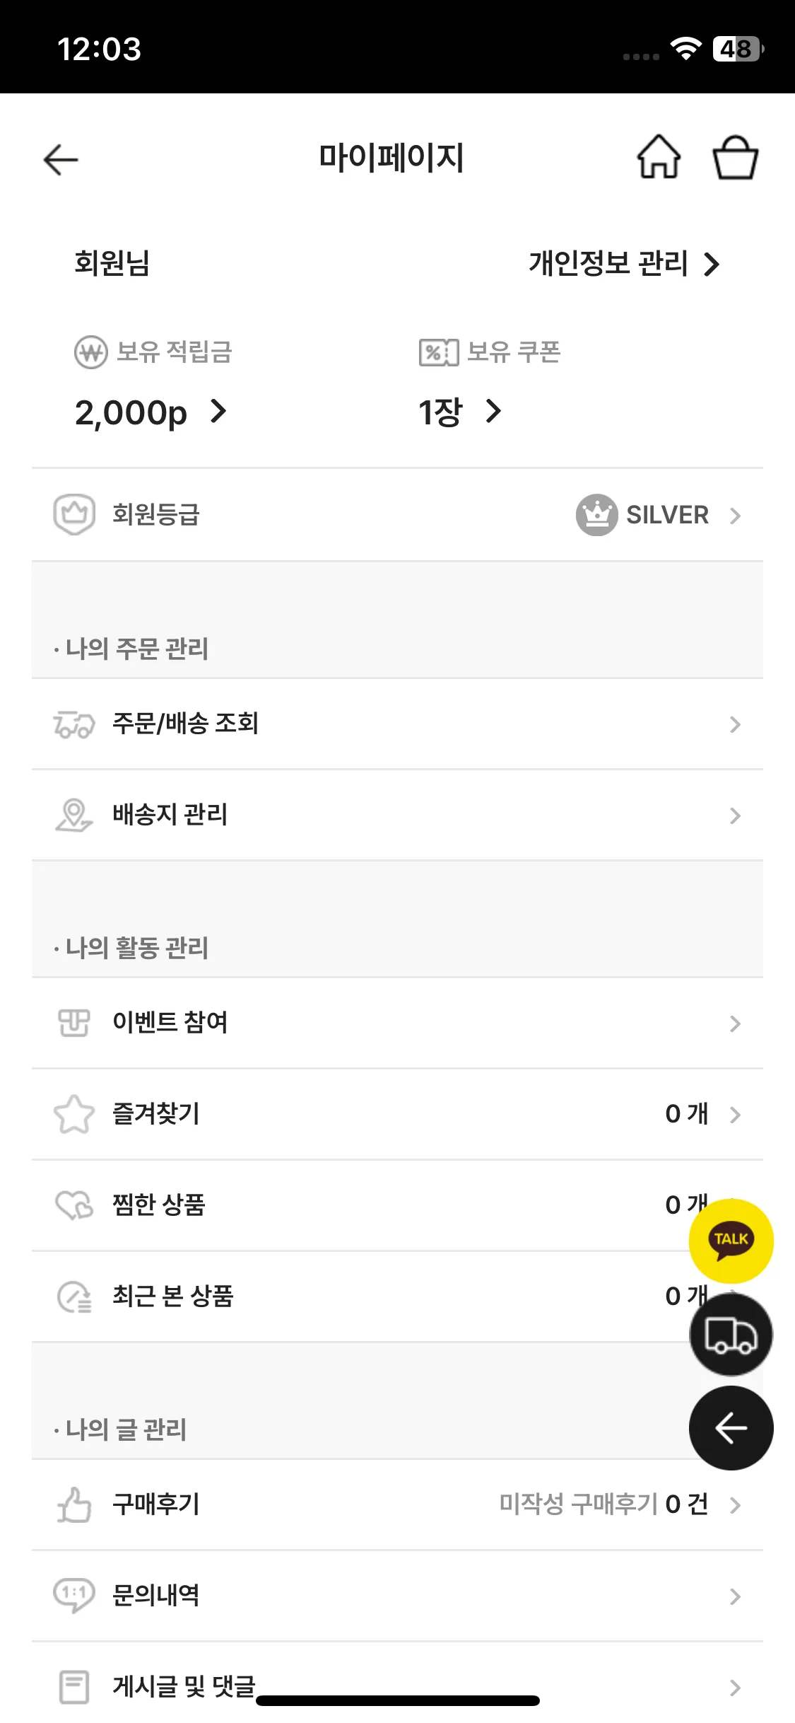This screenshot has width=795, height=1723.
Task: Tap the 구매후기 thumbs-up icon
Action: pyautogui.click(x=74, y=1504)
